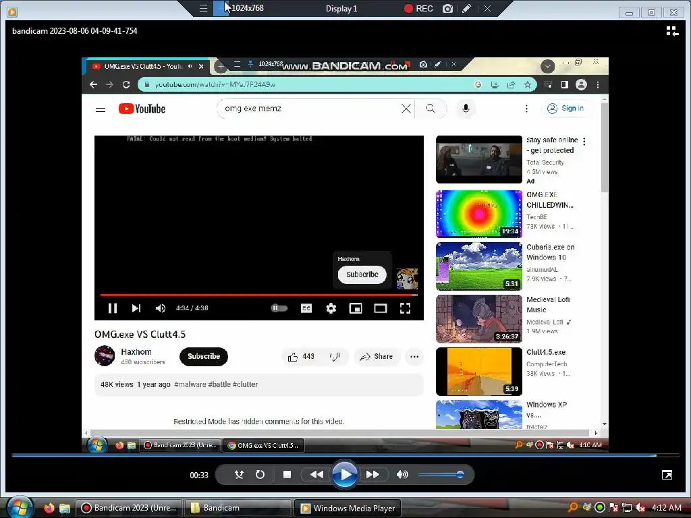Viewport: 691px width, 518px height.
Task: Click the Windows Start orb
Action: tap(19, 507)
